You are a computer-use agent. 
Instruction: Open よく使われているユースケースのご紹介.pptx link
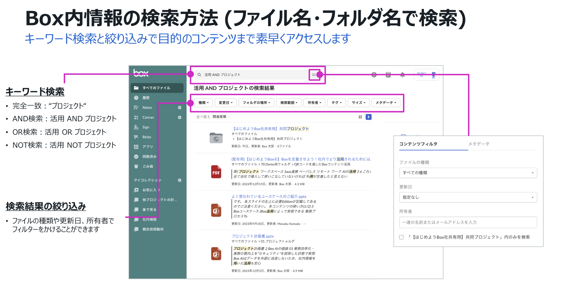(269, 196)
